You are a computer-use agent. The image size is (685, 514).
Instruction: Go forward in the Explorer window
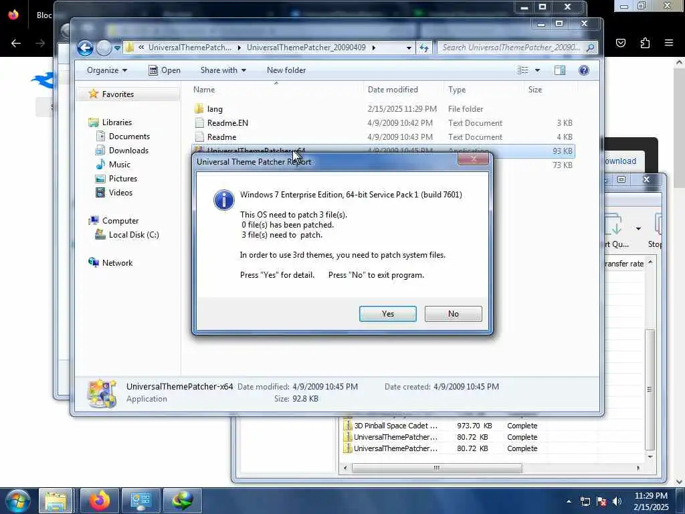[x=104, y=48]
